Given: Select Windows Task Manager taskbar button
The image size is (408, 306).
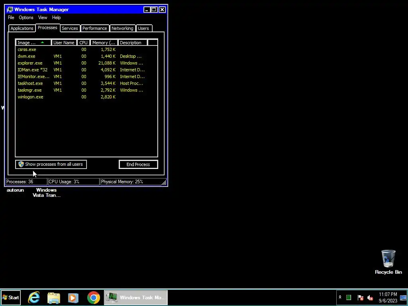Looking at the screenshot, I should [136, 297].
